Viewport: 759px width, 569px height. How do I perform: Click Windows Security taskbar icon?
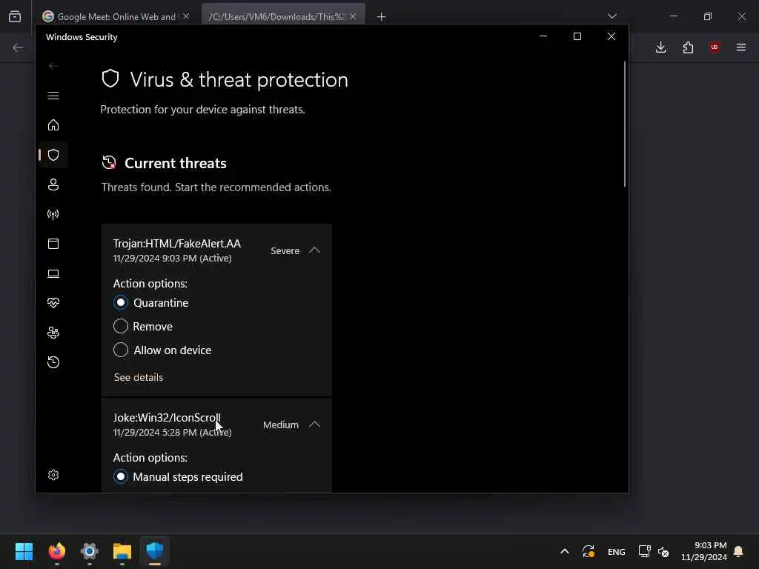(x=155, y=551)
